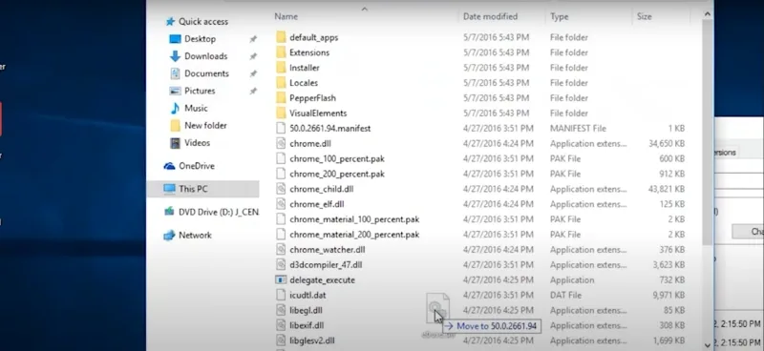The width and height of the screenshot is (764, 351).
Task: Open Videos in the navigation pane
Action: click(x=198, y=143)
